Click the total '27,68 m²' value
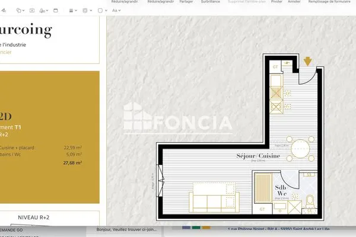Viewport: 356px width, 237px height. pyautogui.click(x=72, y=163)
